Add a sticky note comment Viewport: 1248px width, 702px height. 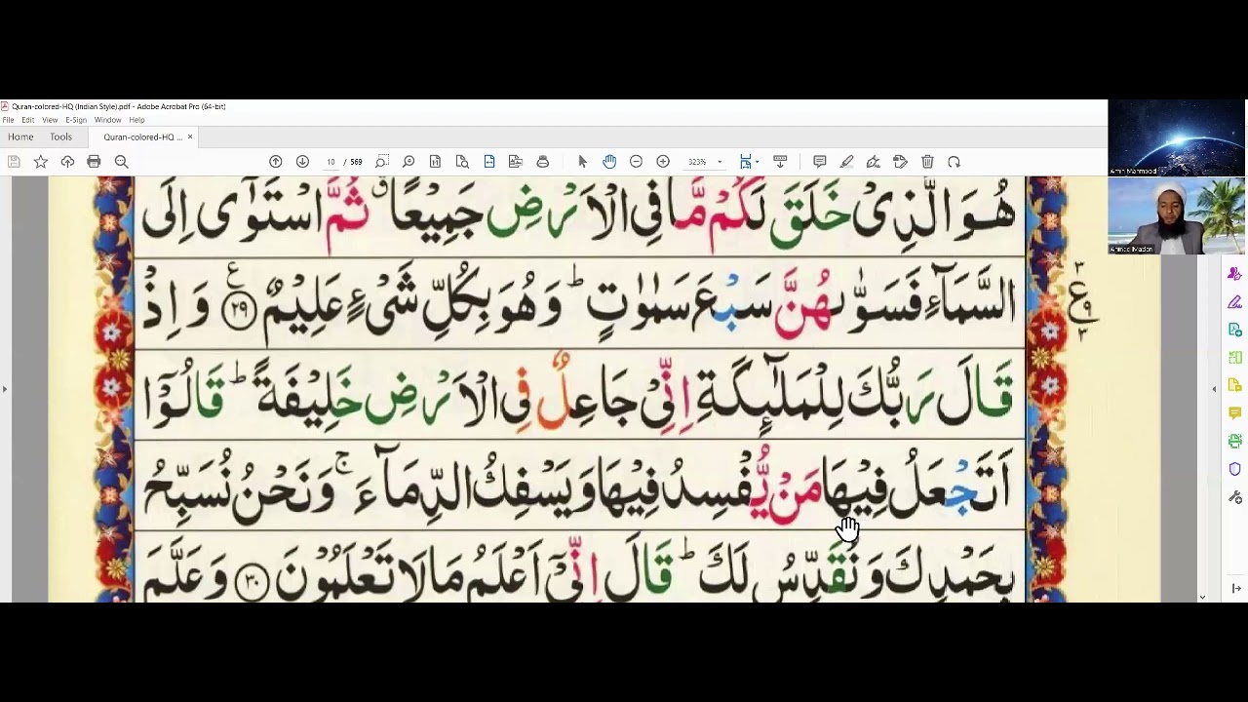click(820, 162)
